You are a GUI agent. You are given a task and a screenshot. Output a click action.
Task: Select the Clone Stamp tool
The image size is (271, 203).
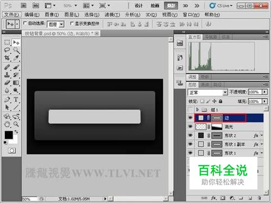[x=7, y=75]
